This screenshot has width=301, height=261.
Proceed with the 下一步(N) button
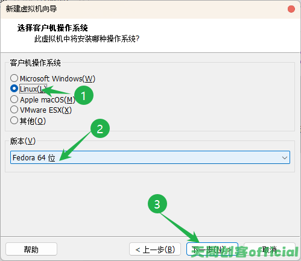click(212, 250)
